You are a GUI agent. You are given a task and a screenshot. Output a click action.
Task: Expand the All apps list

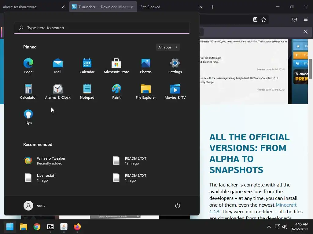[168, 47]
